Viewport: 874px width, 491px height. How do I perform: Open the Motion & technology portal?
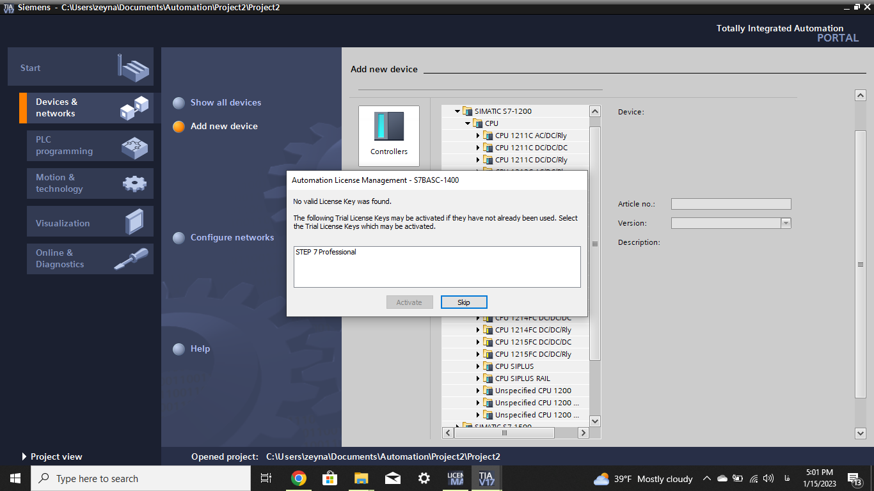(x=90, y=183)
